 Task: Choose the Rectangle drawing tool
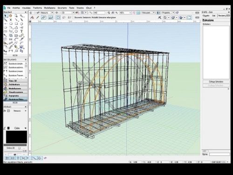click(x=16, y=24)
